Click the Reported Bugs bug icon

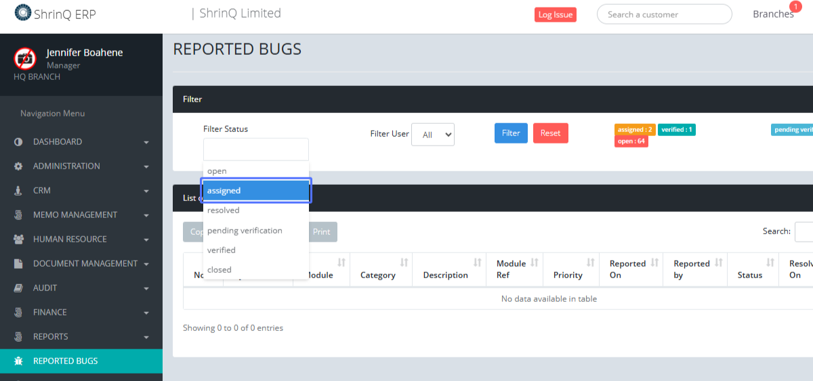[x=18, y=361]
